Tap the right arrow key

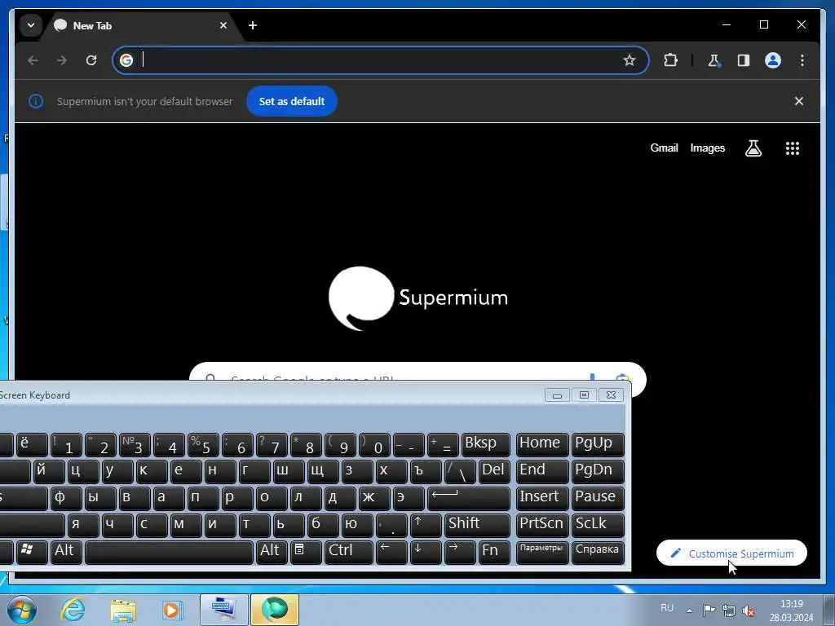tap(460, 552)
